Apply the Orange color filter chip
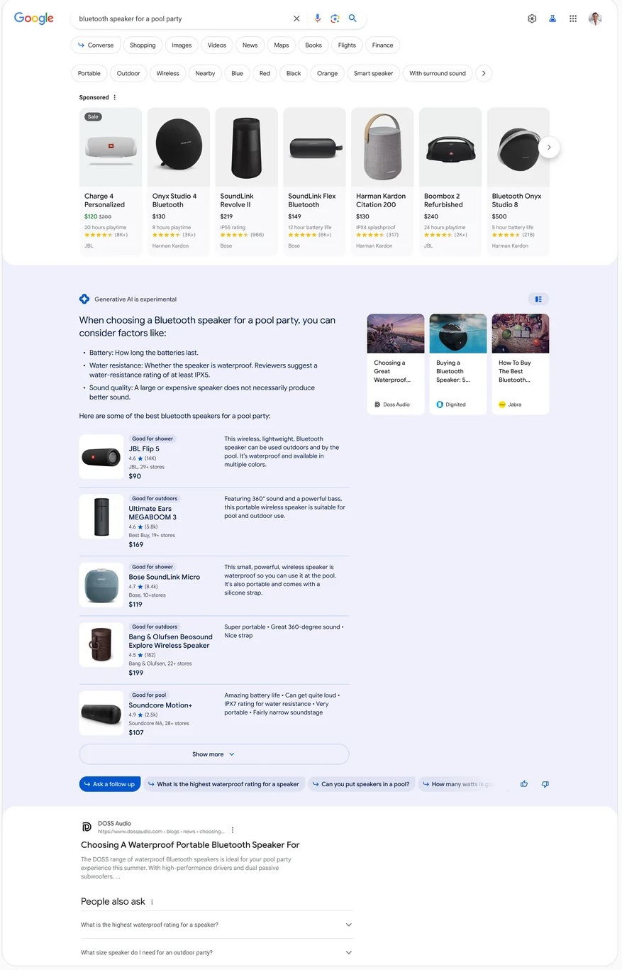 328,73
